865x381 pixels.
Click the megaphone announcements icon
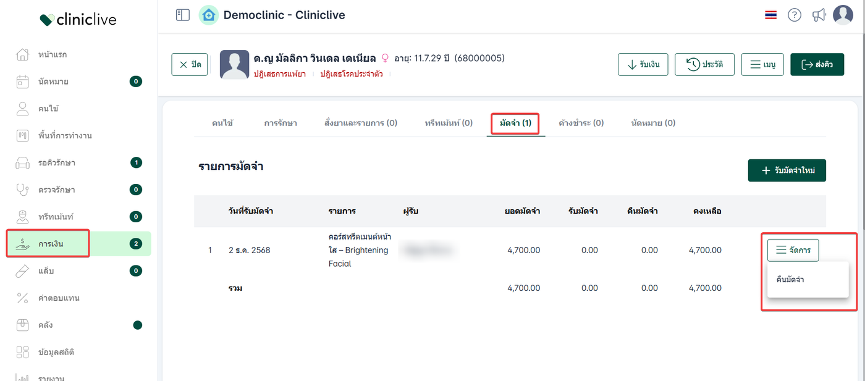click(x=819, y=15)
